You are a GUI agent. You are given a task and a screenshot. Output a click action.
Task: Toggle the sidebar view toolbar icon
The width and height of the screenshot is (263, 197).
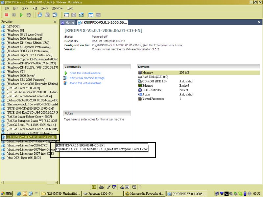click(x=66, y=15)
